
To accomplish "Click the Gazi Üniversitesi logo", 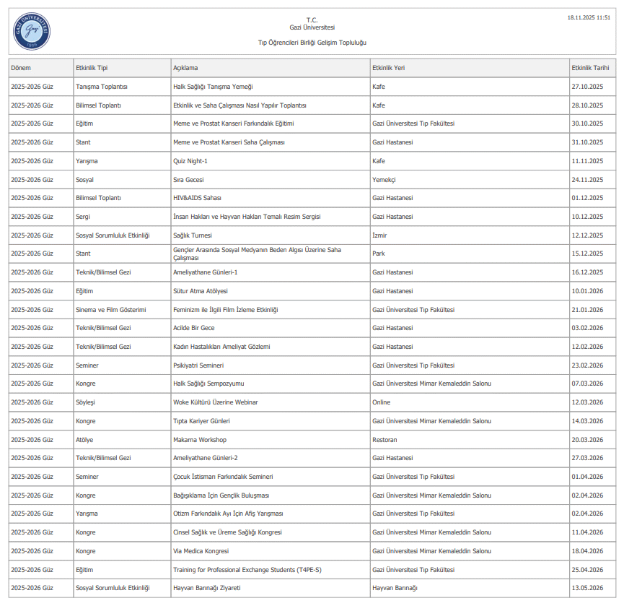I will (x=32, y=31).
